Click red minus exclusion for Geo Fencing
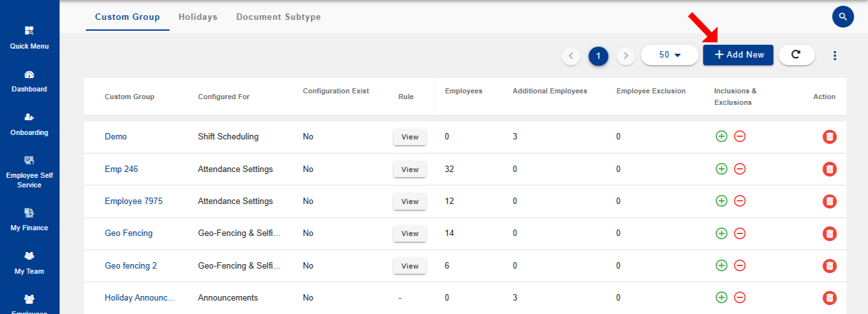 739,233
